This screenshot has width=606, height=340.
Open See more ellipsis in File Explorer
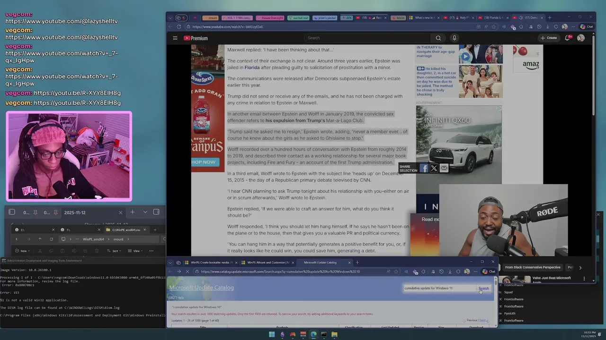pyautogui.click(x=151, y=251)
